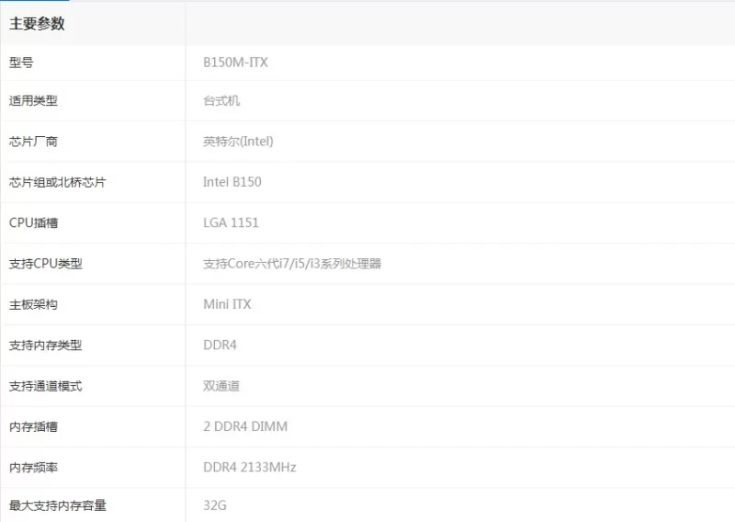The width and height of the screenshot is (735, 522).
Task: Click the 支持Core六代 processor description
Action: point(291,264)
